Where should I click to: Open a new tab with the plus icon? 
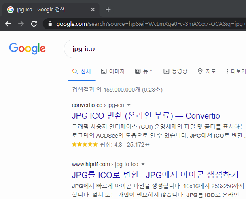click(x=108, y=10)
